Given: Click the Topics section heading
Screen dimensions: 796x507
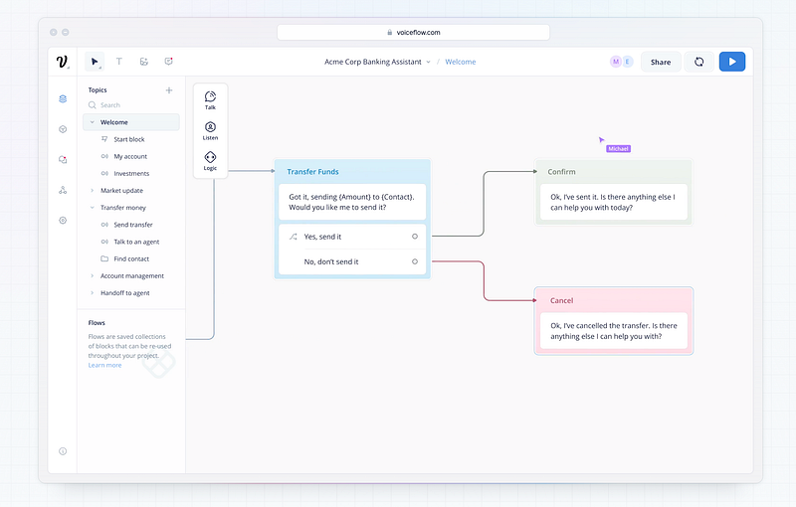Looking at the screenshot, I should click(x=98, y=90).
